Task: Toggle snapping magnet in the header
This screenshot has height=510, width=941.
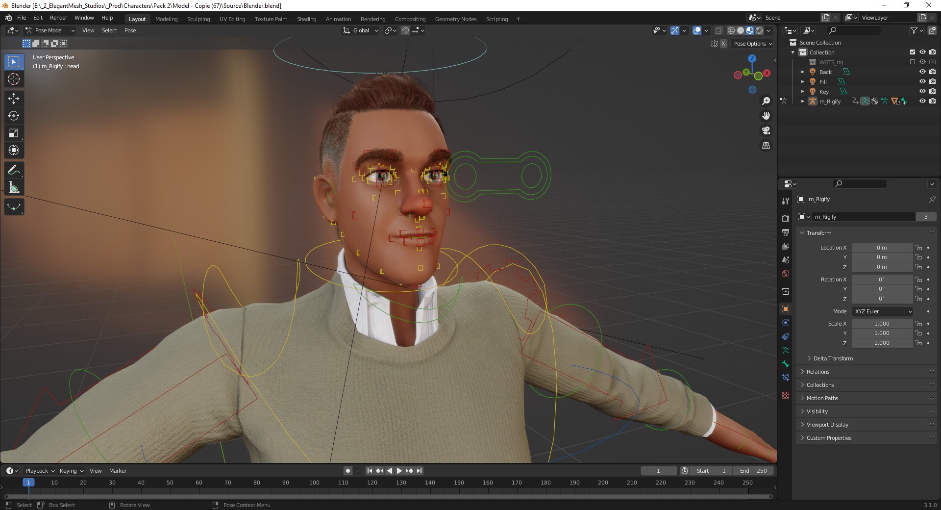Action: (405, 30)
